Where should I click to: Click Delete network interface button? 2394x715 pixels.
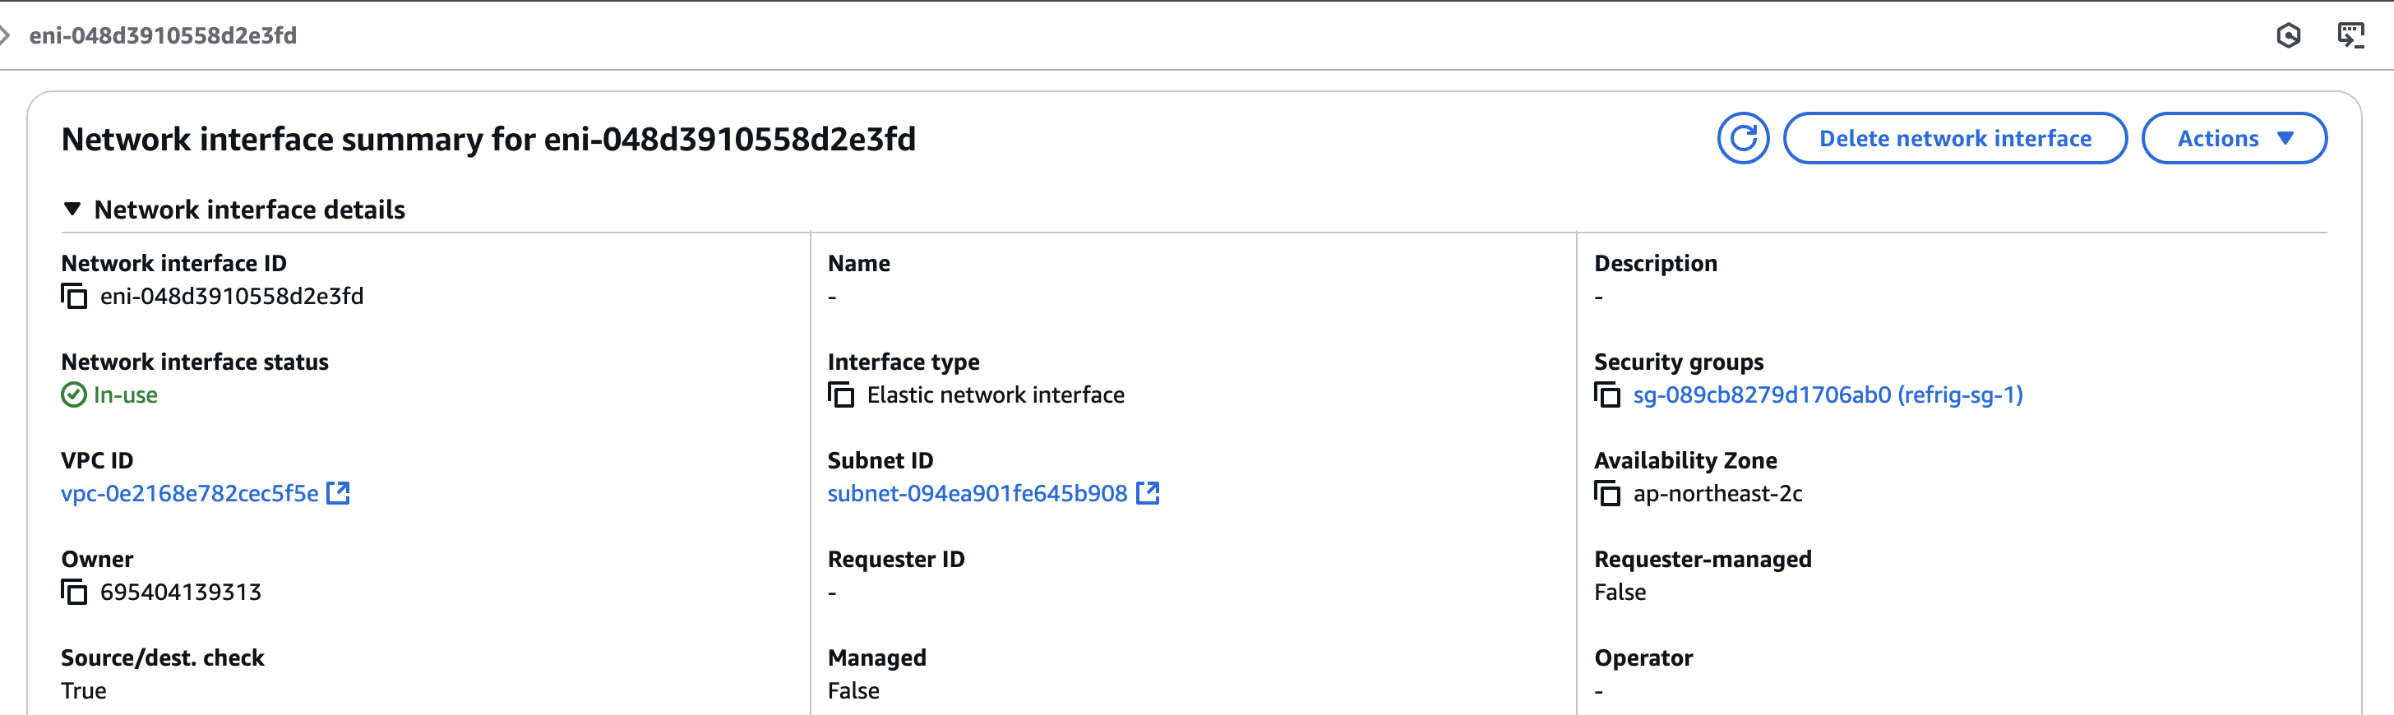pos(1954,138)
